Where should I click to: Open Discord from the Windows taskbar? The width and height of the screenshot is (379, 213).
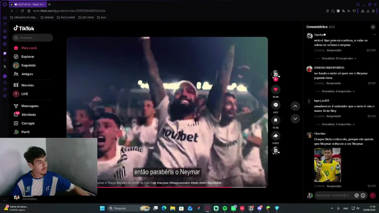pyautogui.click(x=260, y=208)
